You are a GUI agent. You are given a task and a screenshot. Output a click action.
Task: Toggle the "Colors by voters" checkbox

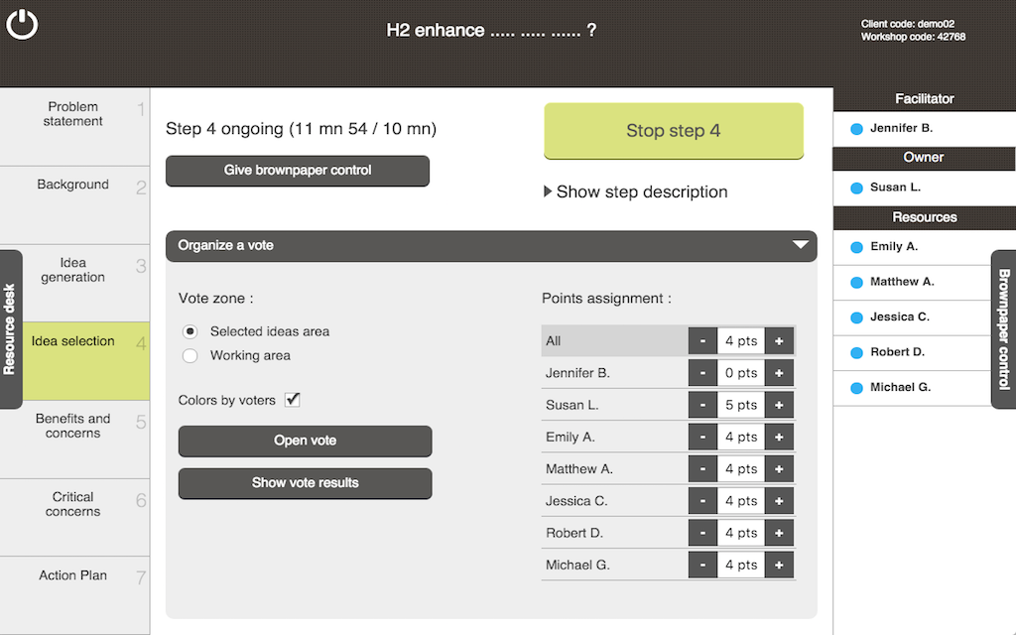pos(293,400)
